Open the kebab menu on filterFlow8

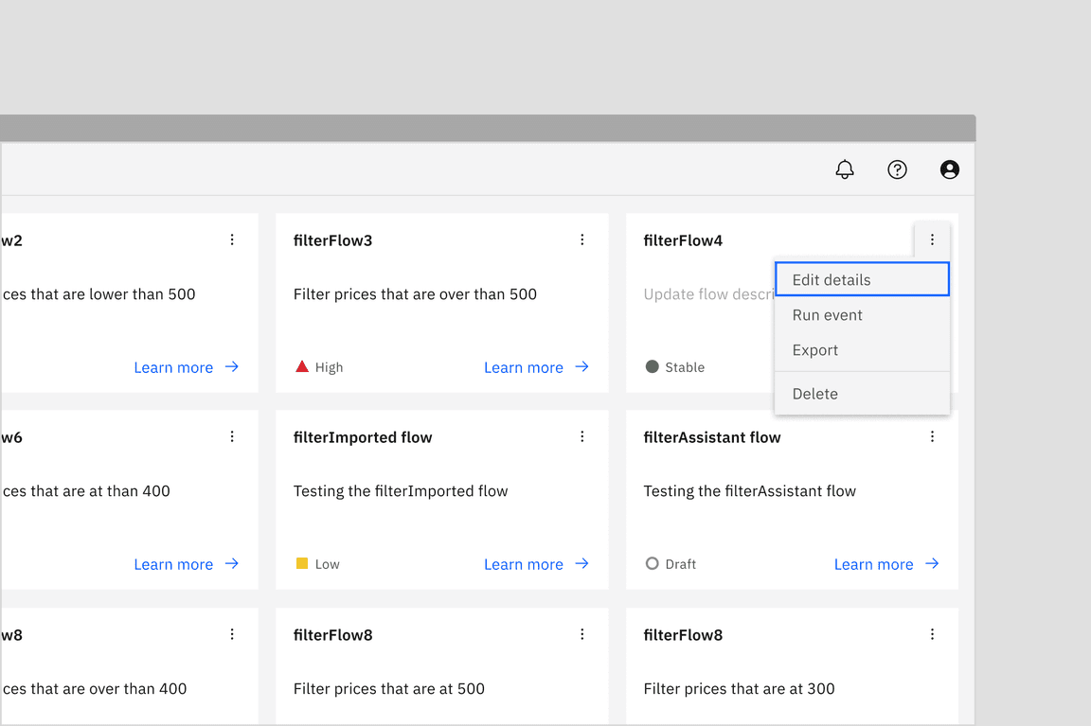coord(582,634)
